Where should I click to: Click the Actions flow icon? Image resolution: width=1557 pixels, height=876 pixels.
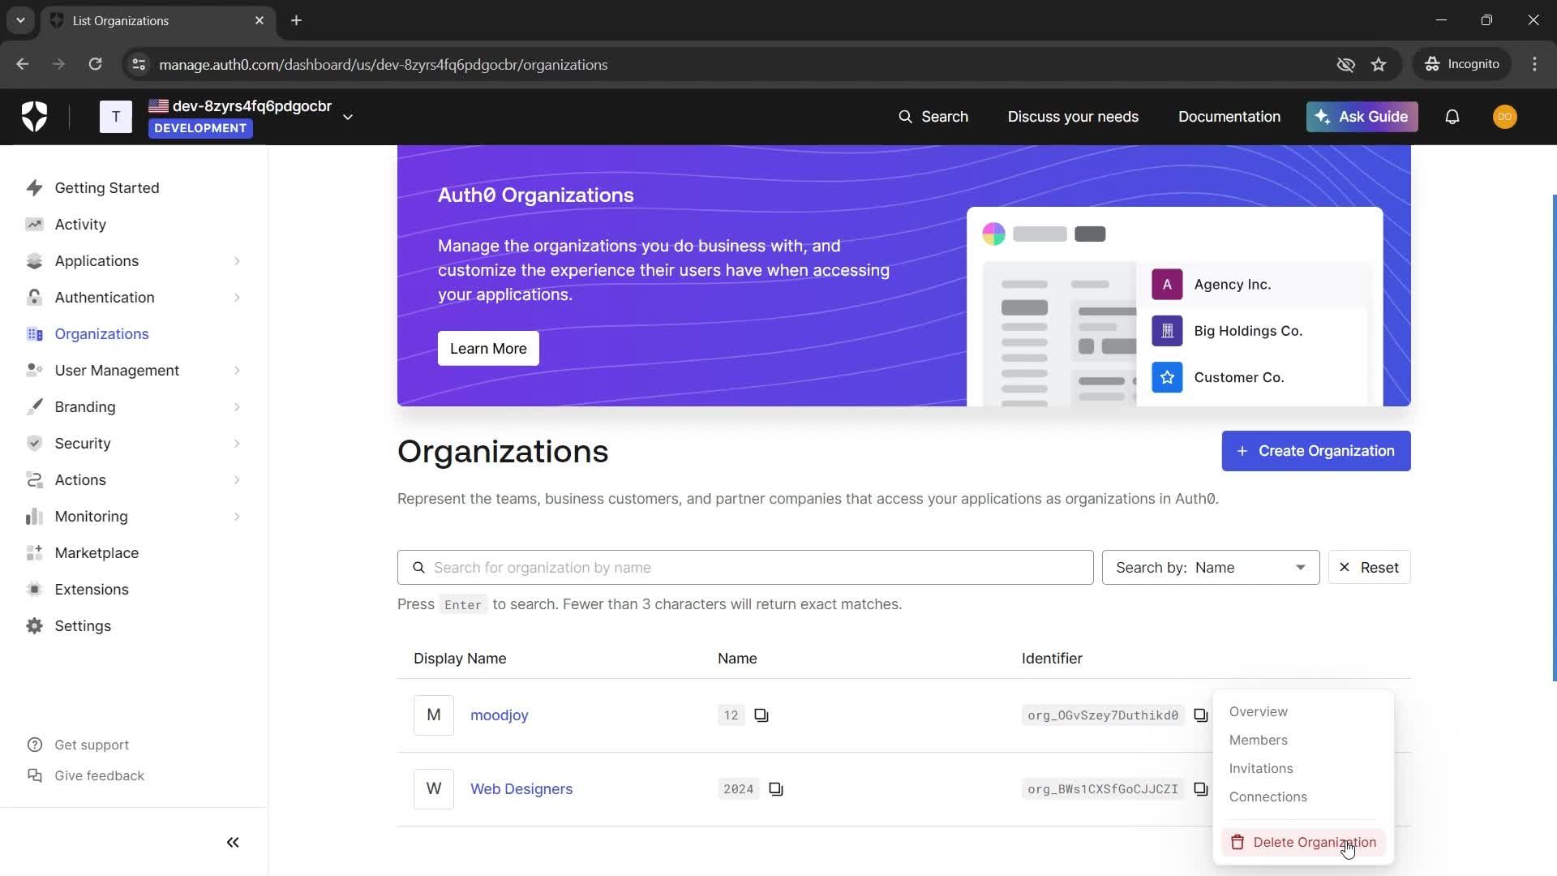(x=34, y=480)
